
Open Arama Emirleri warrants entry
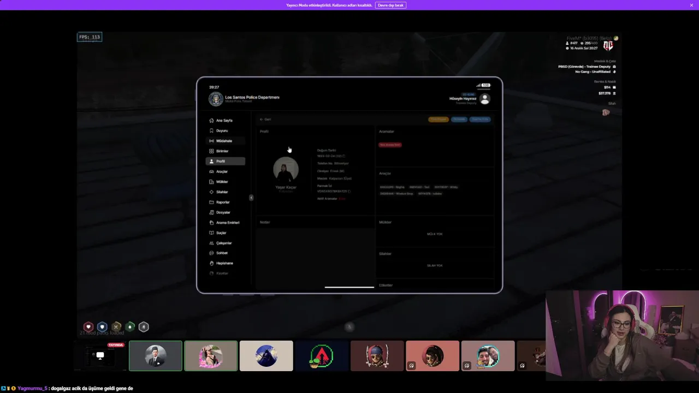pos(224,222)
